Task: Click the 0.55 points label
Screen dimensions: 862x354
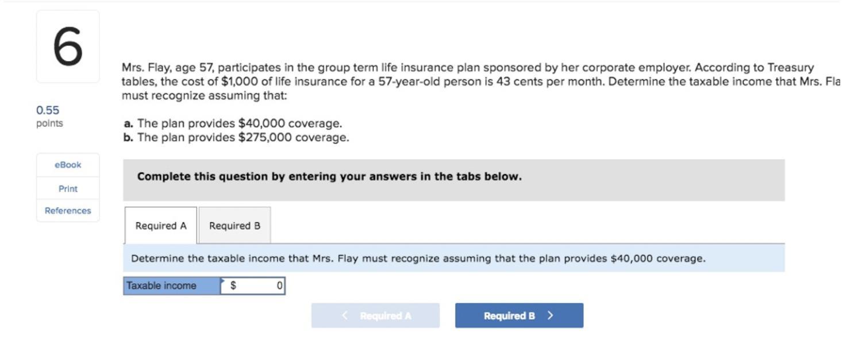Action: [49, 116]
